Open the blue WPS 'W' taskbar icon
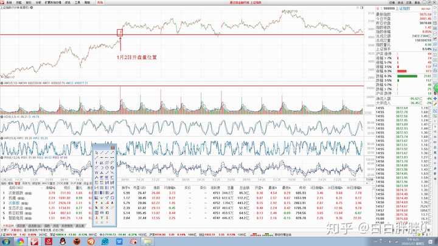438x246 pixels. coord(119,241)
